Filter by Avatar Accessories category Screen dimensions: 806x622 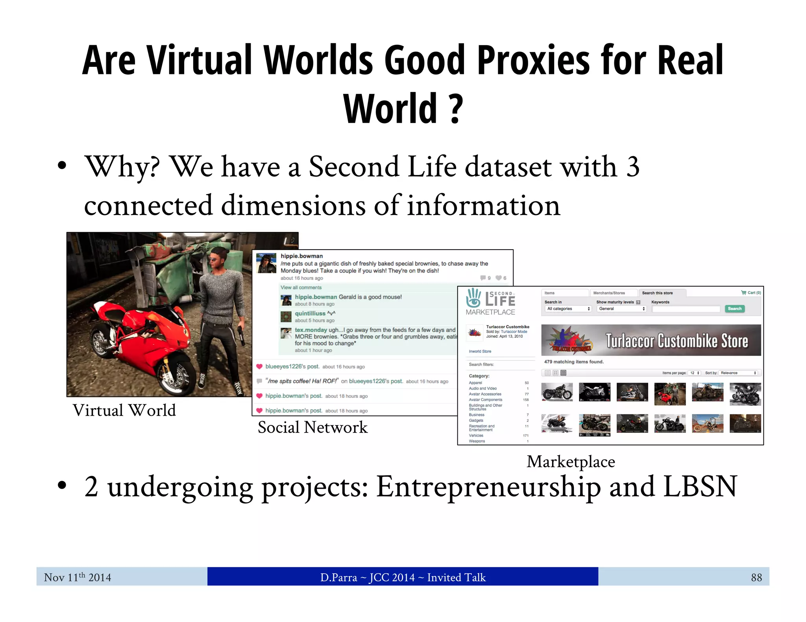click(485, 394)
